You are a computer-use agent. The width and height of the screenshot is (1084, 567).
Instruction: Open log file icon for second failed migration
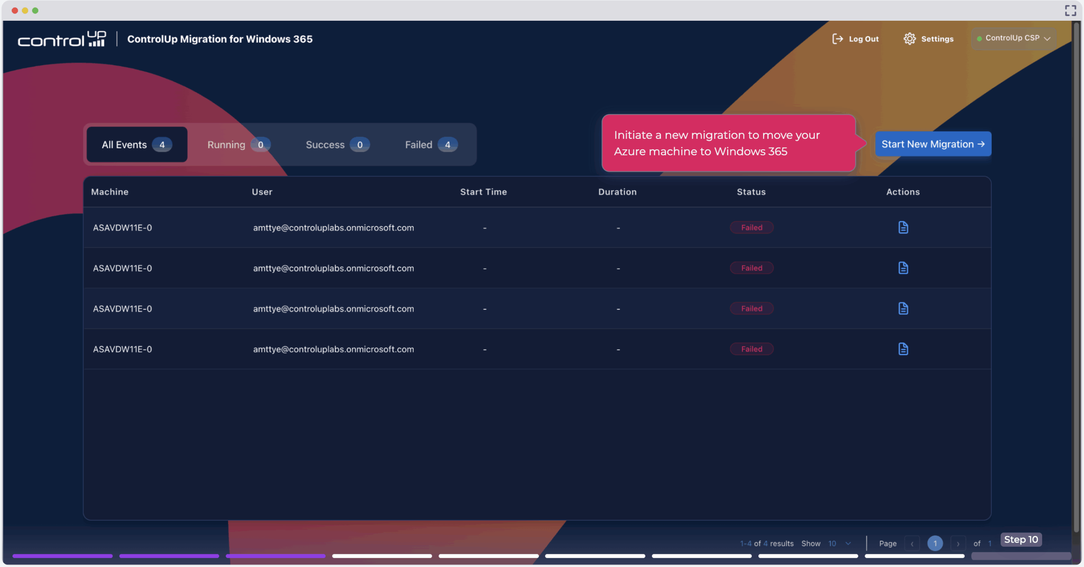903,268
